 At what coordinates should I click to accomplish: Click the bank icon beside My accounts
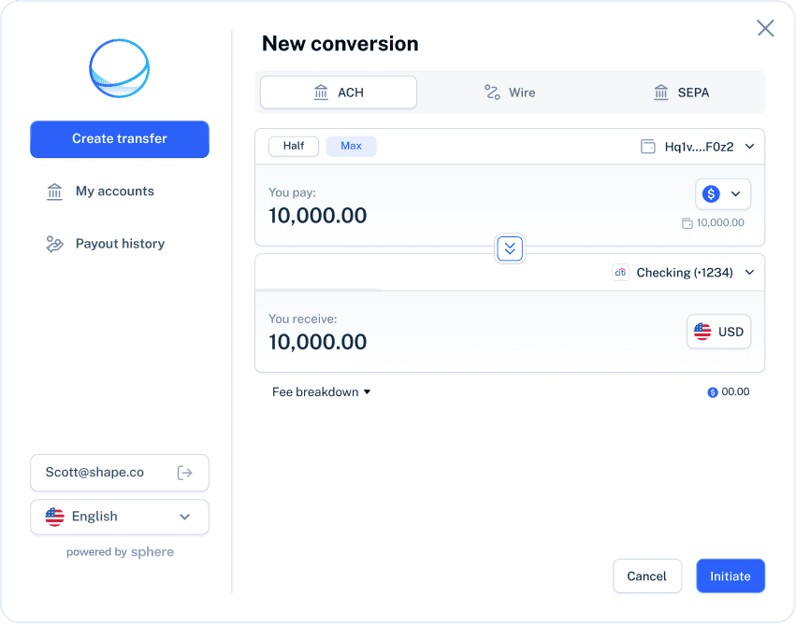[x=54, y=191]
